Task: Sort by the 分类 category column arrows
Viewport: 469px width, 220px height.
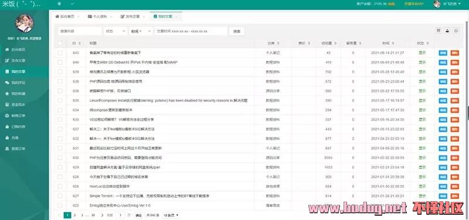Action: pos(278,43)
